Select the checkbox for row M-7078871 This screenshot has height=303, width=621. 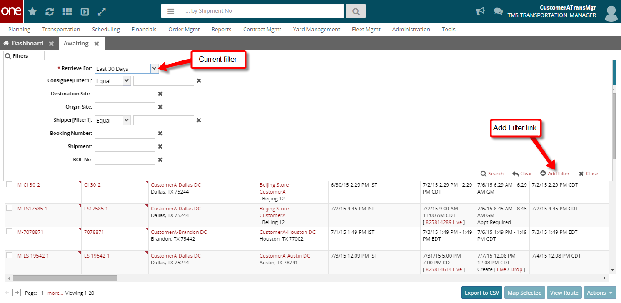click(x=9, y=232)
